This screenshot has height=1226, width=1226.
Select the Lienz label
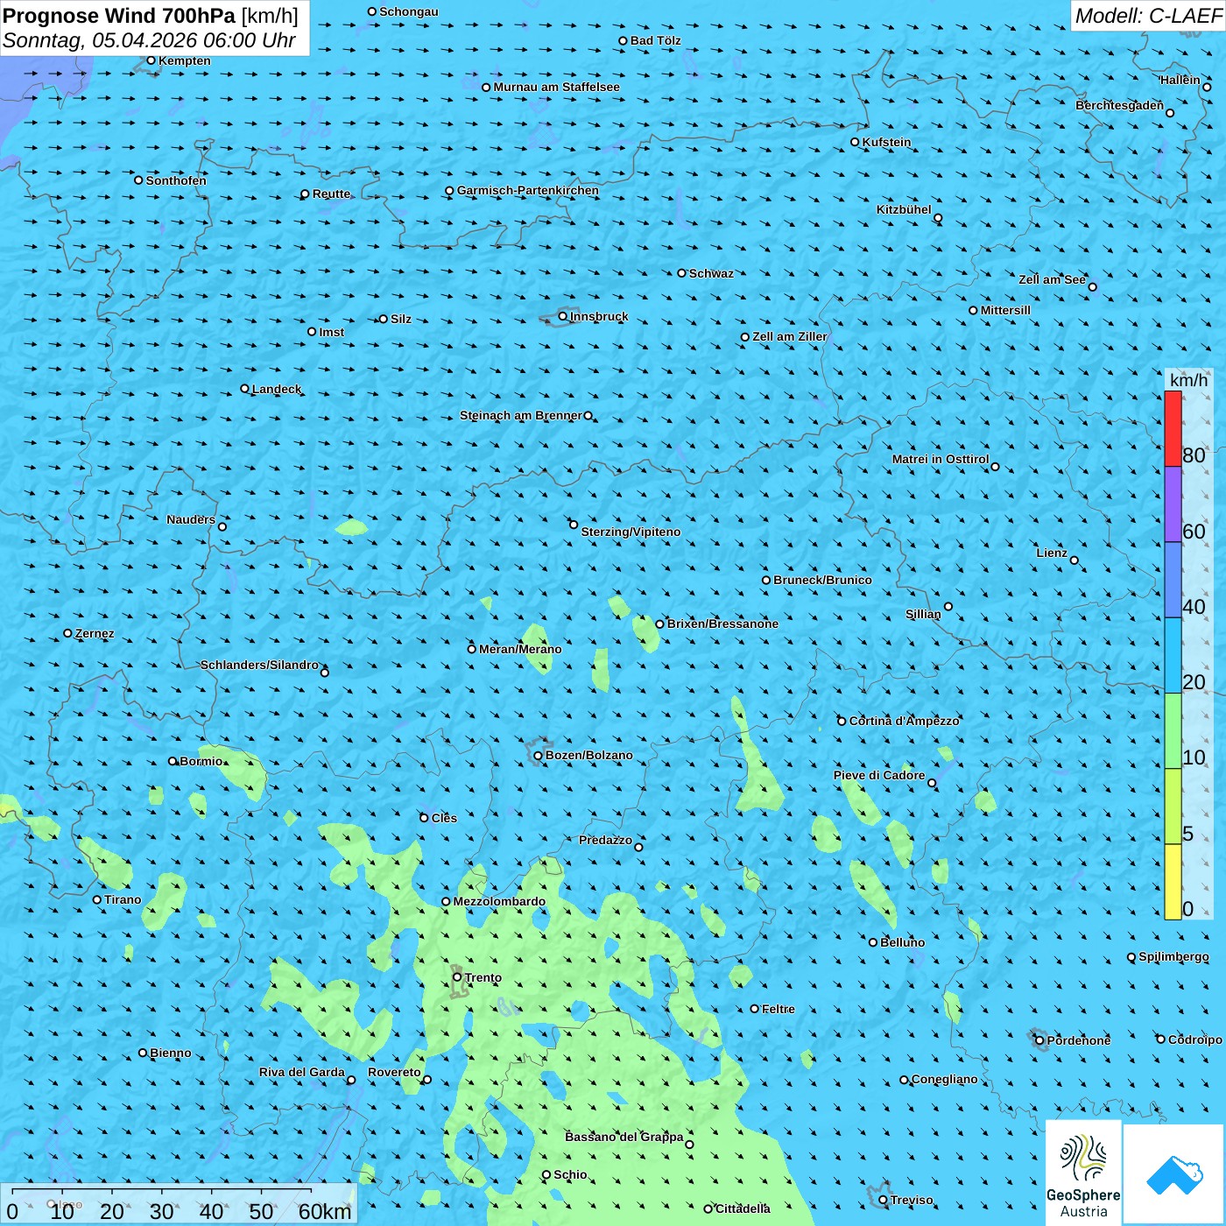pos(1052,553)
